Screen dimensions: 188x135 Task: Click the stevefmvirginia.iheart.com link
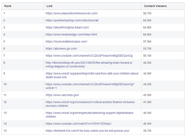(67, 28)
